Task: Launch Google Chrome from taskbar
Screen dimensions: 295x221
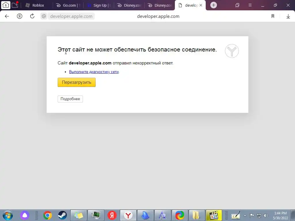Action: (x=48, y=215)
